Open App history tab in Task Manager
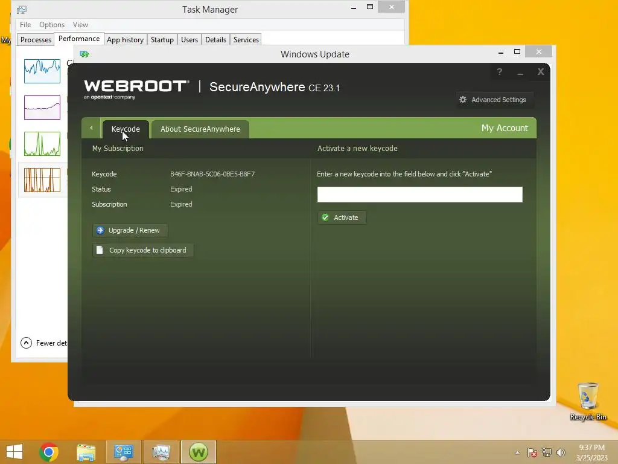The height and width of the screenshot is (464, 618). tap(125, 39)
